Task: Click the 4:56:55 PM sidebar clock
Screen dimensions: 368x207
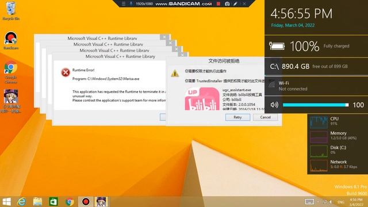Action: [x=301, y=14]
